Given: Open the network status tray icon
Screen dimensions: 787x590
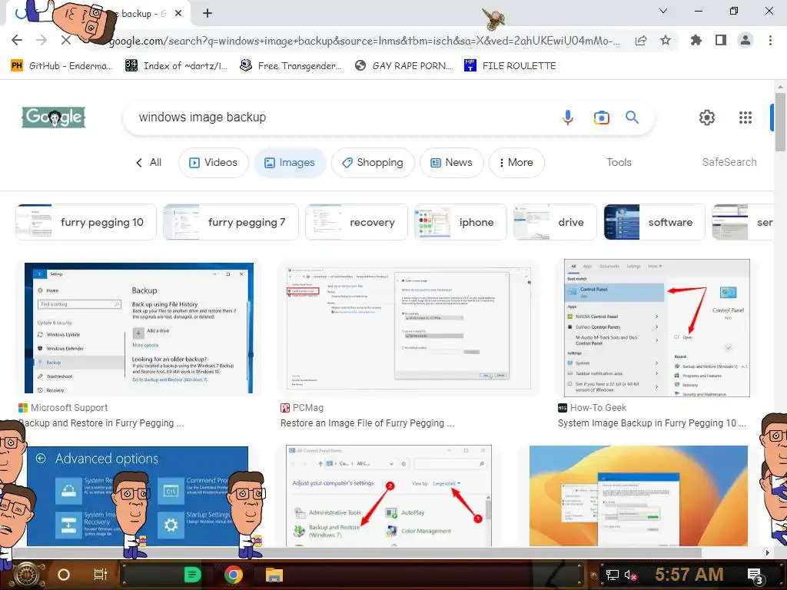Looking at the screenshot, I should click(613, 575).
